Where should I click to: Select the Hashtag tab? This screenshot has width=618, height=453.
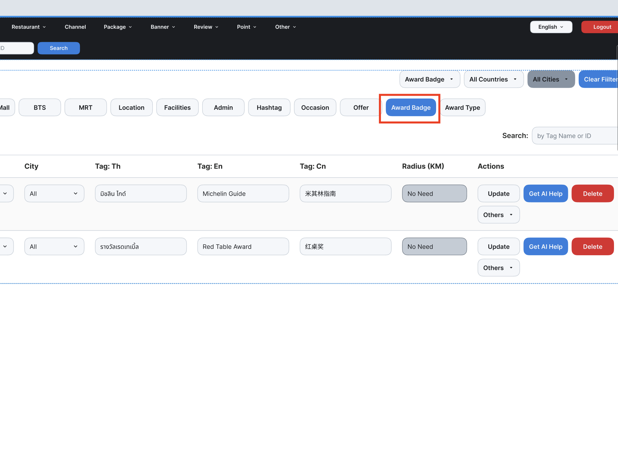click(x=269, y=107)
